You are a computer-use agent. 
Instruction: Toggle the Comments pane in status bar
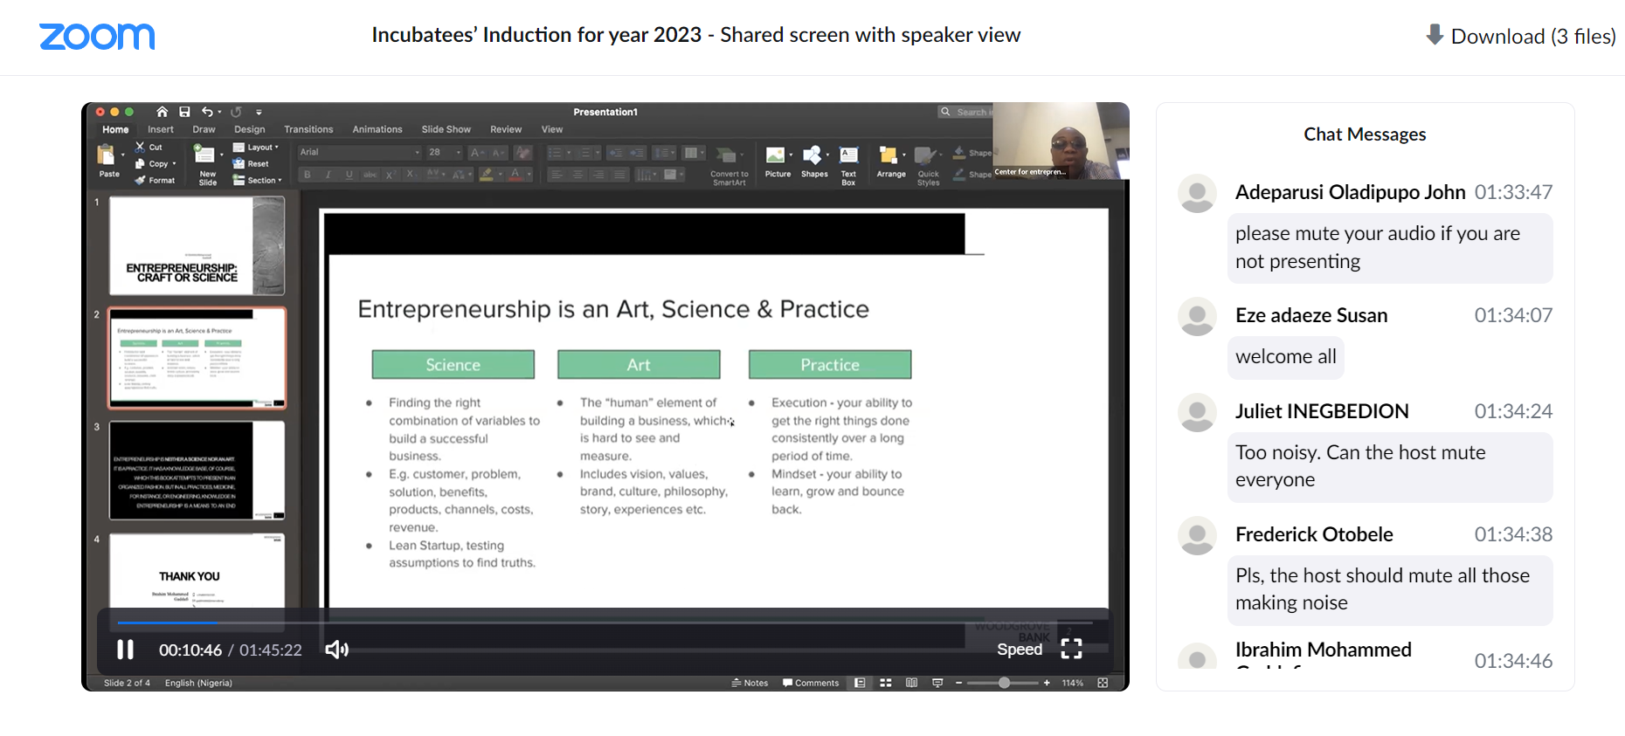[x=811, y=683]
